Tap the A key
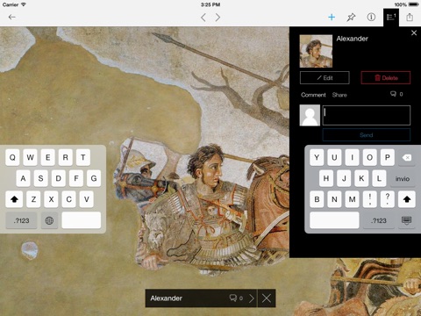 (23, 178)
